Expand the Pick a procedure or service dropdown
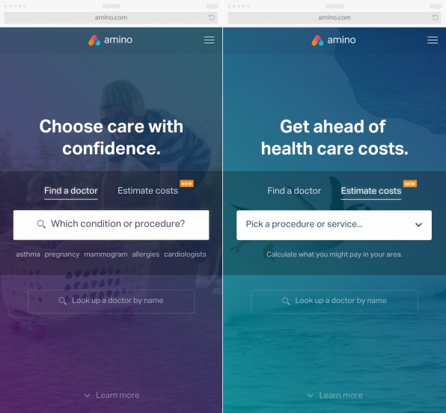This screenshot has width=446, height=413. (x=334, y=225)
